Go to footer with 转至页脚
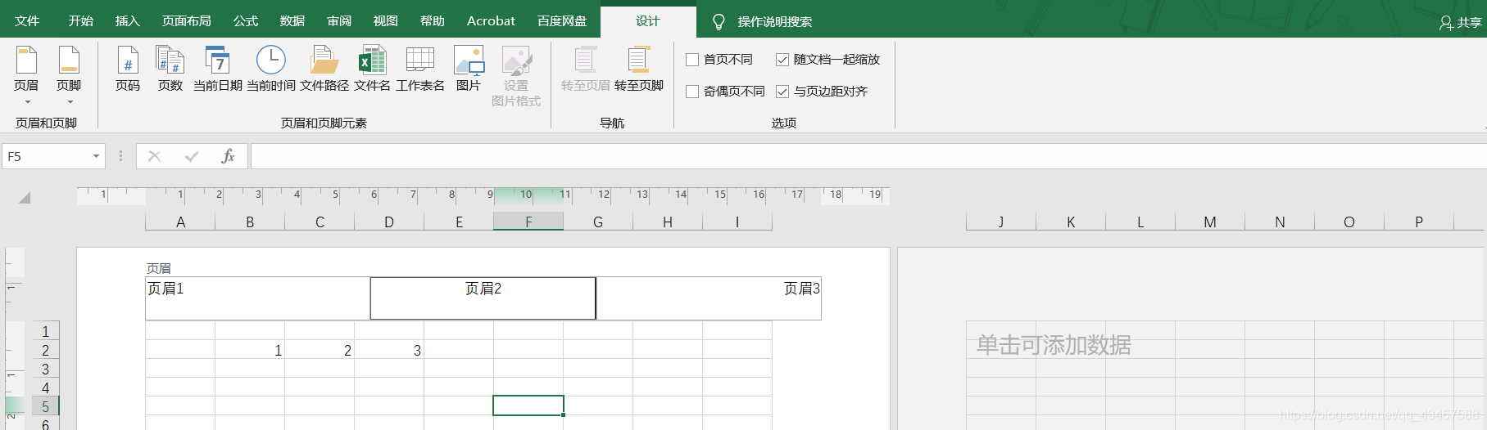The height and width of the screenshot is (430, 1487). (639, 69)
